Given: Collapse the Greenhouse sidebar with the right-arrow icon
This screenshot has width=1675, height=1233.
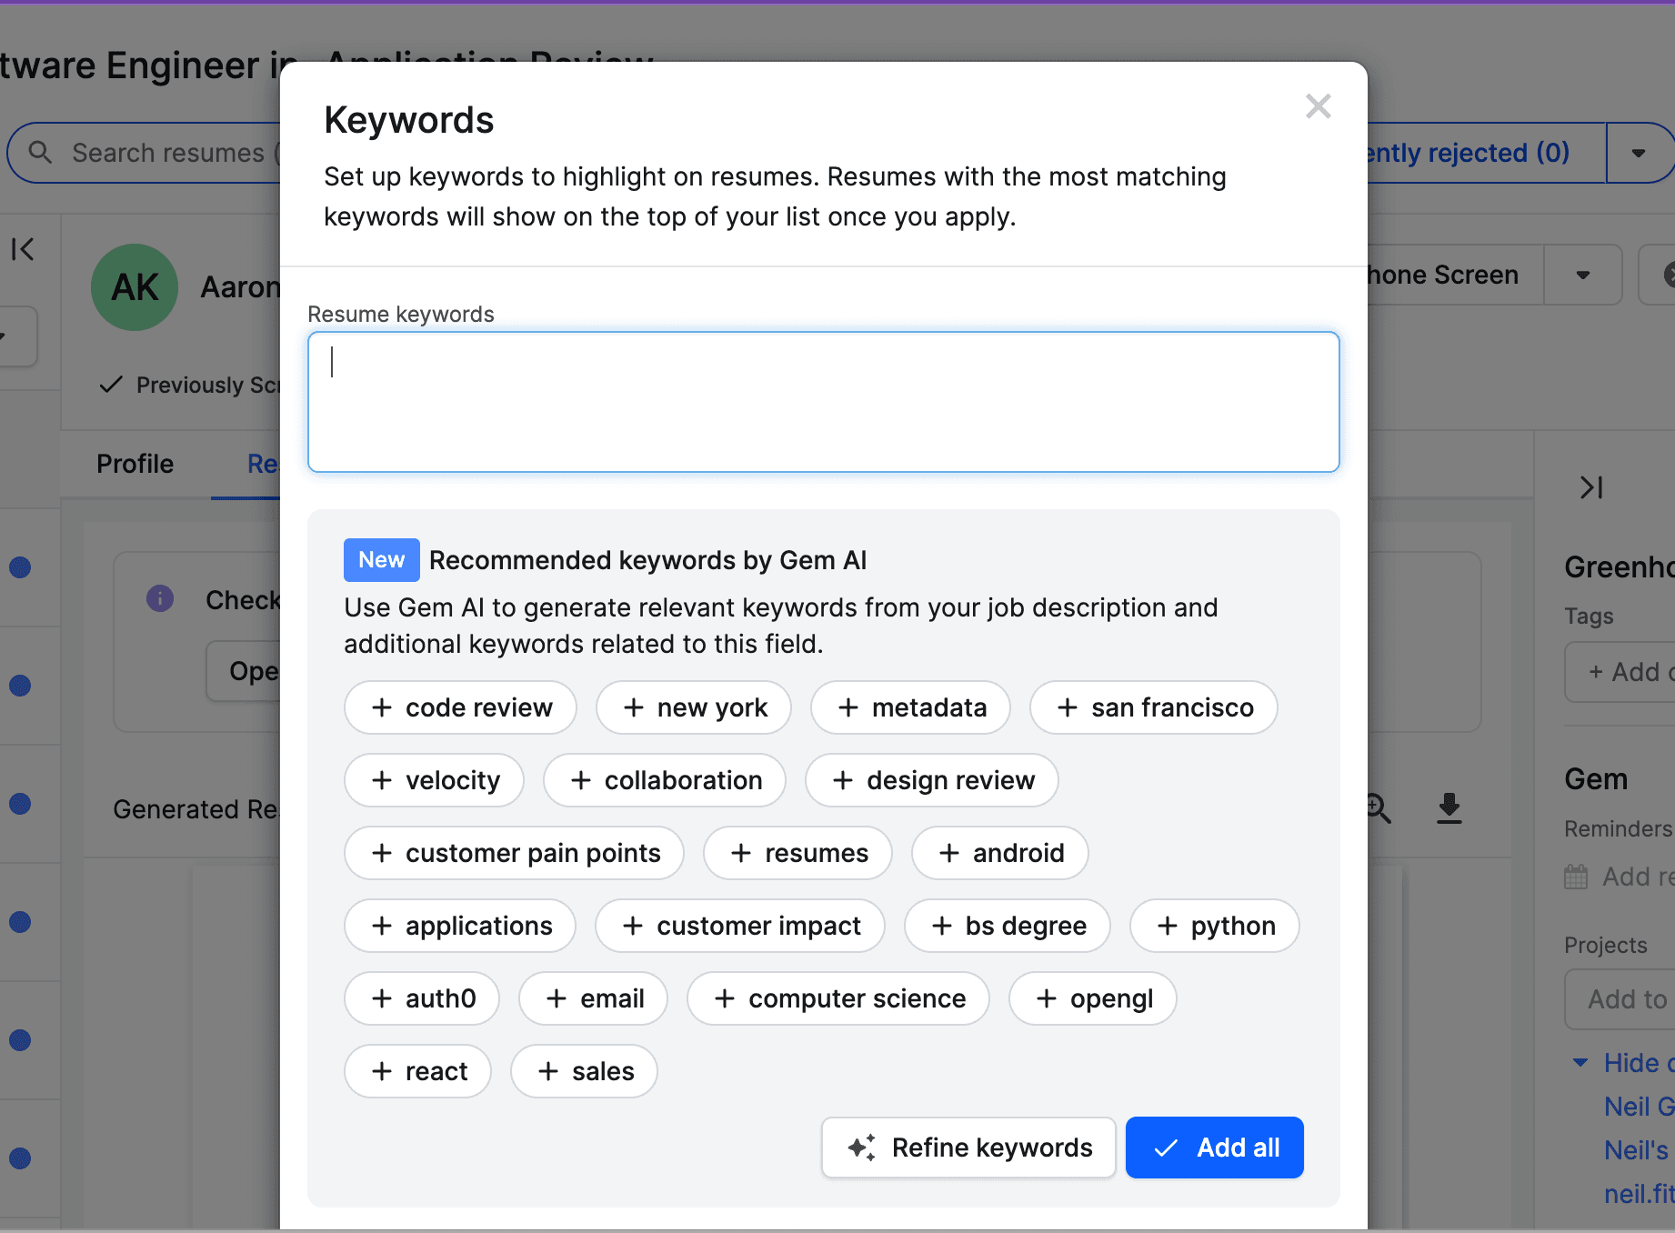Looking at the screenshot, I should point(1591,488).
